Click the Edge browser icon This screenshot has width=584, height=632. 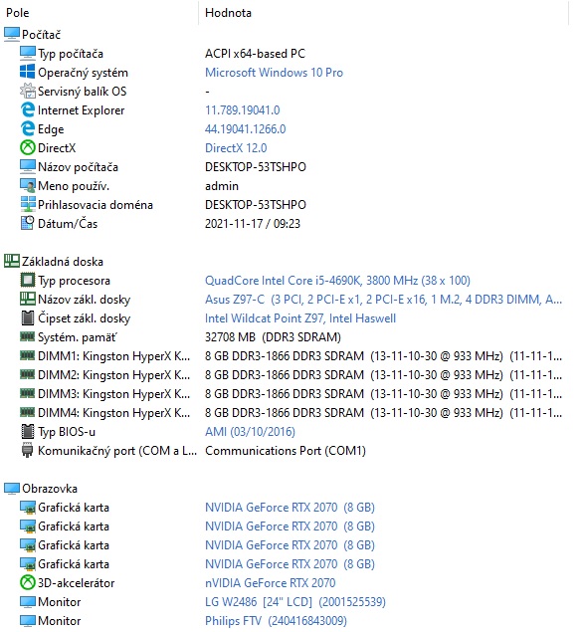28,129
